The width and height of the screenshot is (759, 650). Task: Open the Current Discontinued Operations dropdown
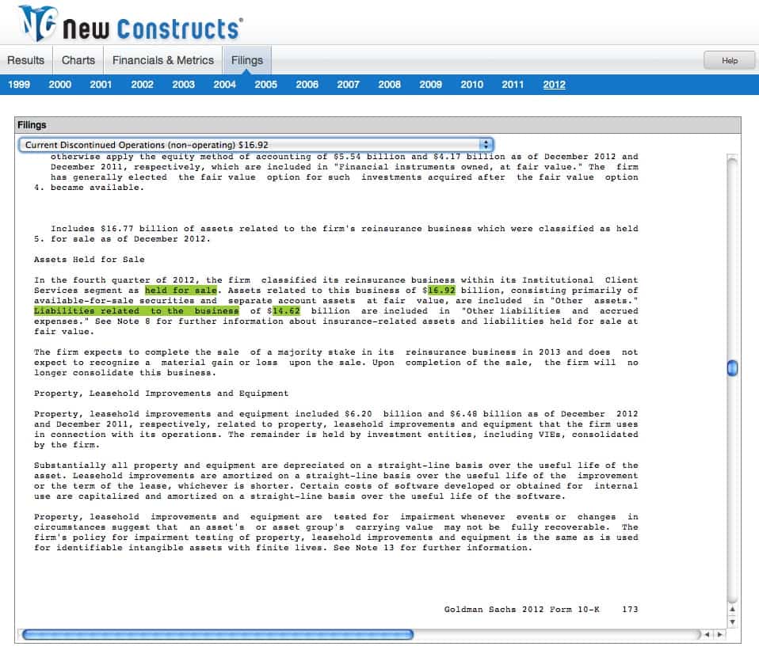tap(256, 145)
